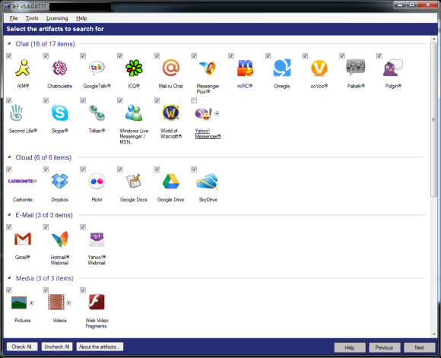The height and width of the screenshot is (358, 441).
Task: Click the Pictures artifact icon
Action: (x=19, y=303)
